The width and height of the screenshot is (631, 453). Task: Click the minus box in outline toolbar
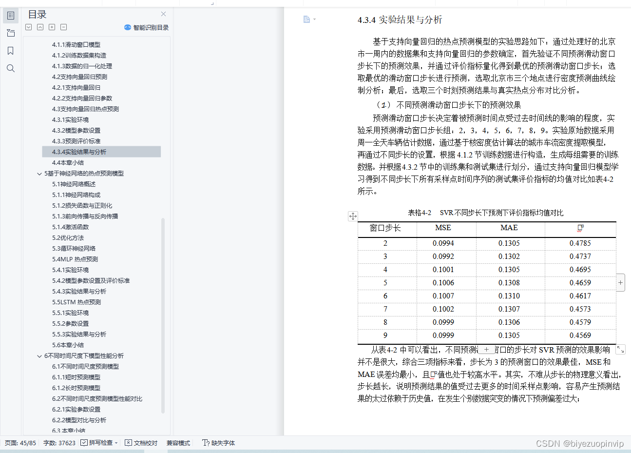[x=63, y=27]
